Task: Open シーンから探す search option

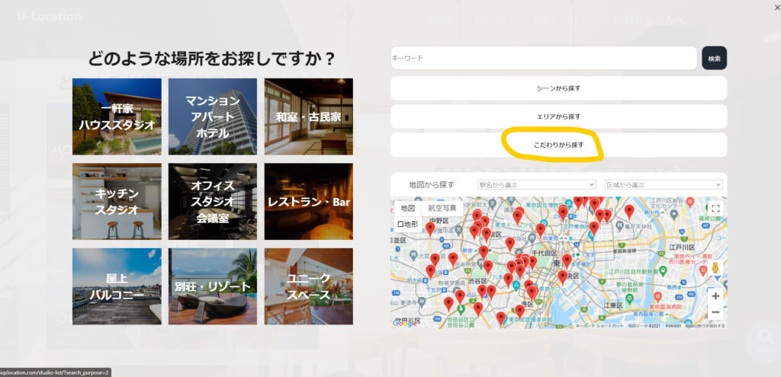Action: (558, 88)
